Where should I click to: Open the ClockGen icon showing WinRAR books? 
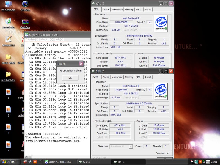coord(25,23)
